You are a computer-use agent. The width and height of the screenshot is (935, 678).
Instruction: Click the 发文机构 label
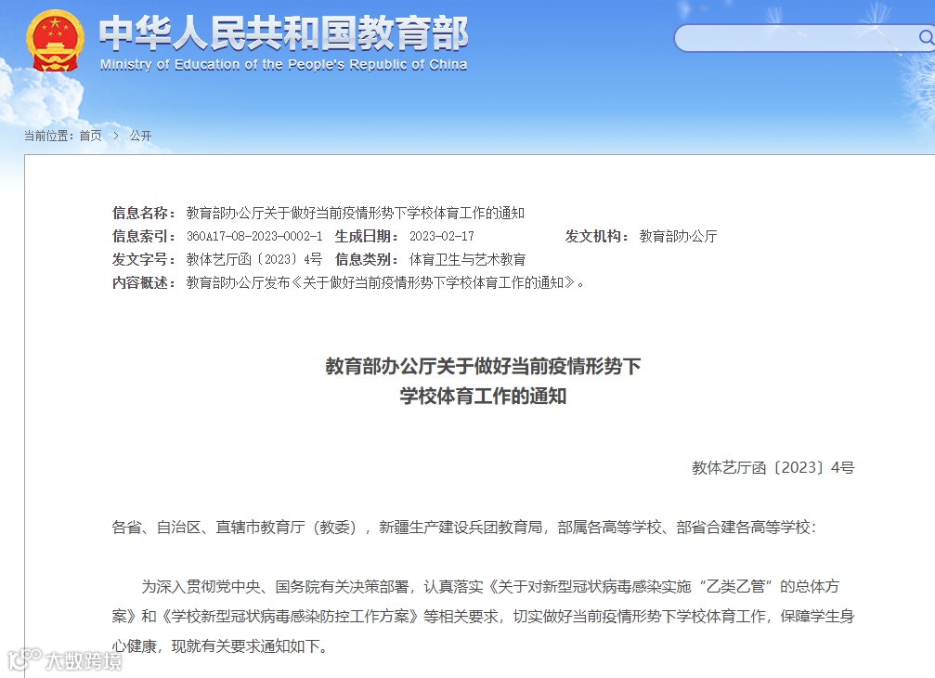point(597,236)
